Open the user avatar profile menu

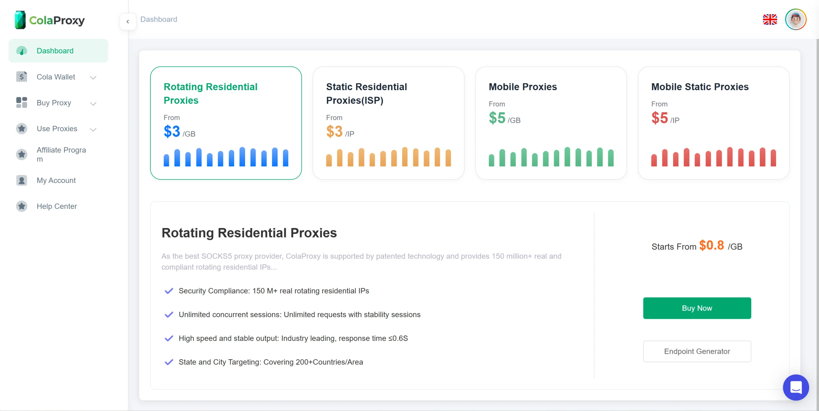coord(796,20)
